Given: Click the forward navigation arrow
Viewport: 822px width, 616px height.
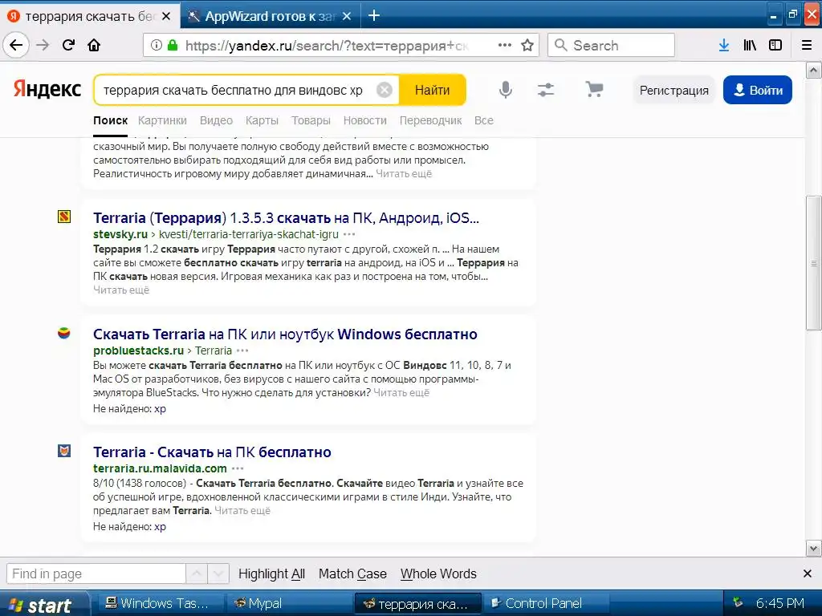Looking at the screenshot, I should 43,45.
